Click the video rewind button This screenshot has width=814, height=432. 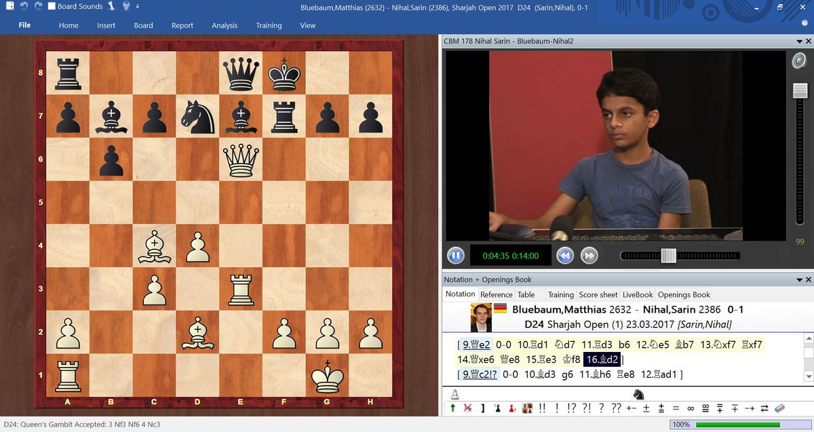click(565, 256)
